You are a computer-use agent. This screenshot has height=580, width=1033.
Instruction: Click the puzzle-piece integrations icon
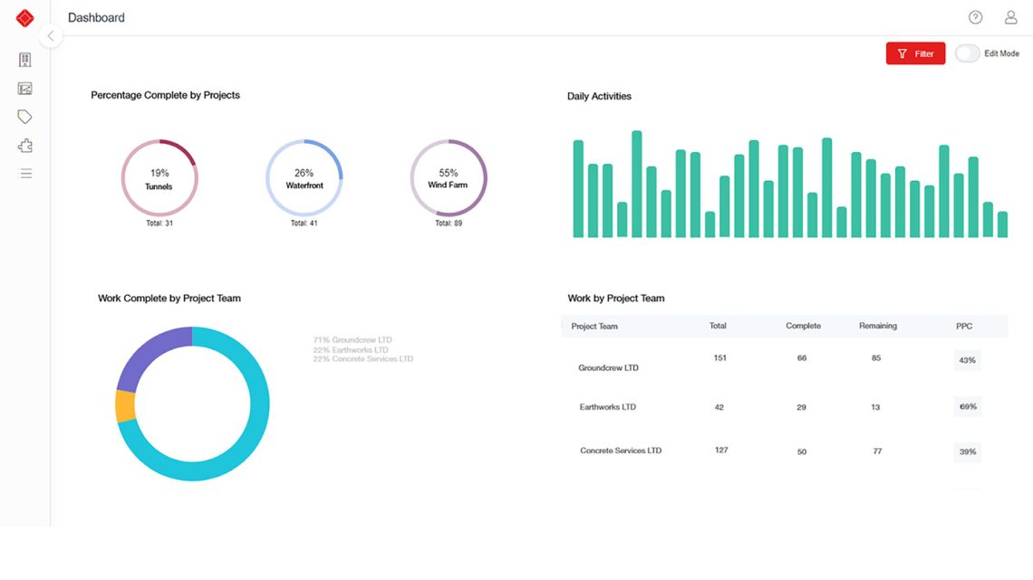pos(24,145)
